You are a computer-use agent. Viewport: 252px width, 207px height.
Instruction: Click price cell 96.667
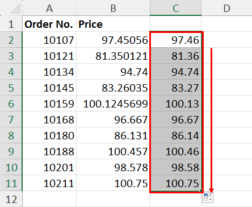(x=113, y=119)
